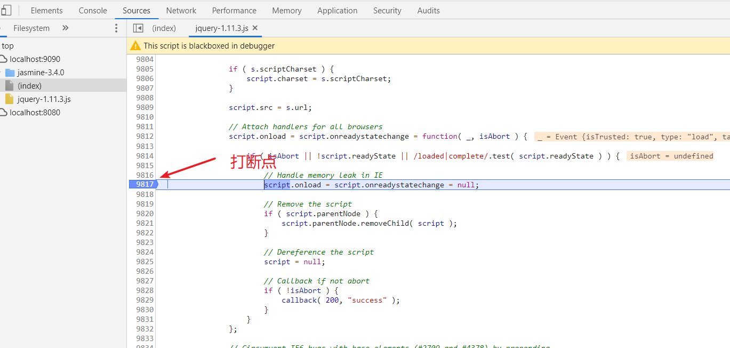Click line number 9829 to add breakpoint
This screenshot has width=730, height=348.
pos(145,300)
